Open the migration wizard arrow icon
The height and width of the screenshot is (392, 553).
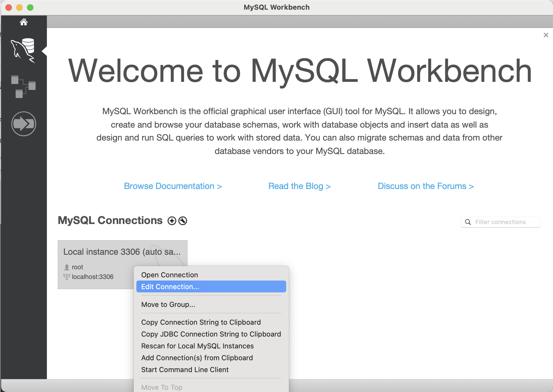(x=24, y=124)
